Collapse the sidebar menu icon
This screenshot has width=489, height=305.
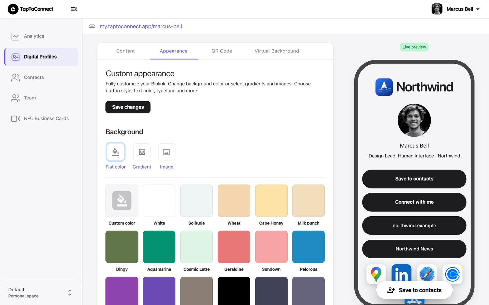[x=74, y=9]
